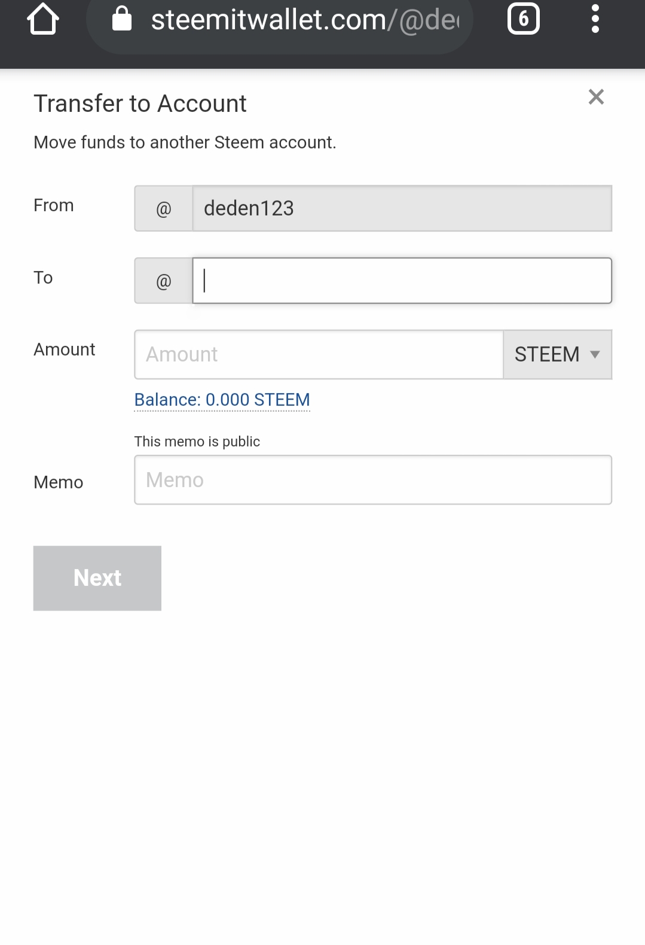645x945 pixels.
Task: Click the @ prefix beside the From field
Action: click(x=163, y=208)
